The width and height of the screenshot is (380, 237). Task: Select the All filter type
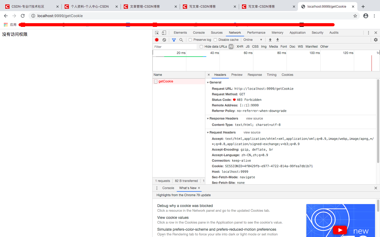(231, 47)
